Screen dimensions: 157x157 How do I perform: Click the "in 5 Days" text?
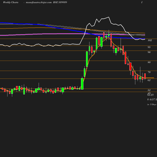coord(152,105)
